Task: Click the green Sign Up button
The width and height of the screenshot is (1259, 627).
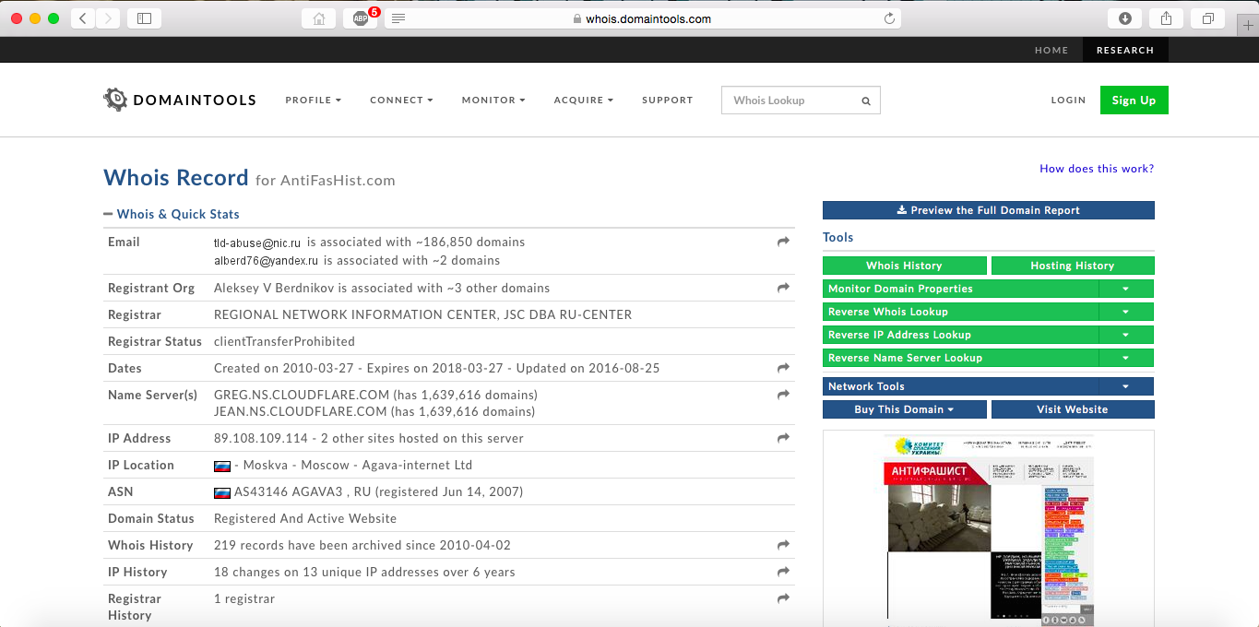Action: [x=1134, y=101]
